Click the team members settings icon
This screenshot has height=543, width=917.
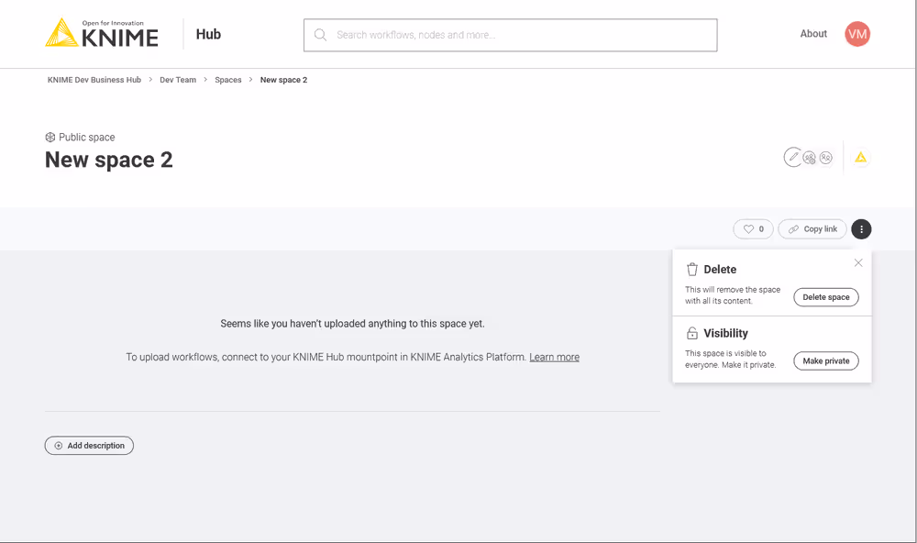[809, 157]
